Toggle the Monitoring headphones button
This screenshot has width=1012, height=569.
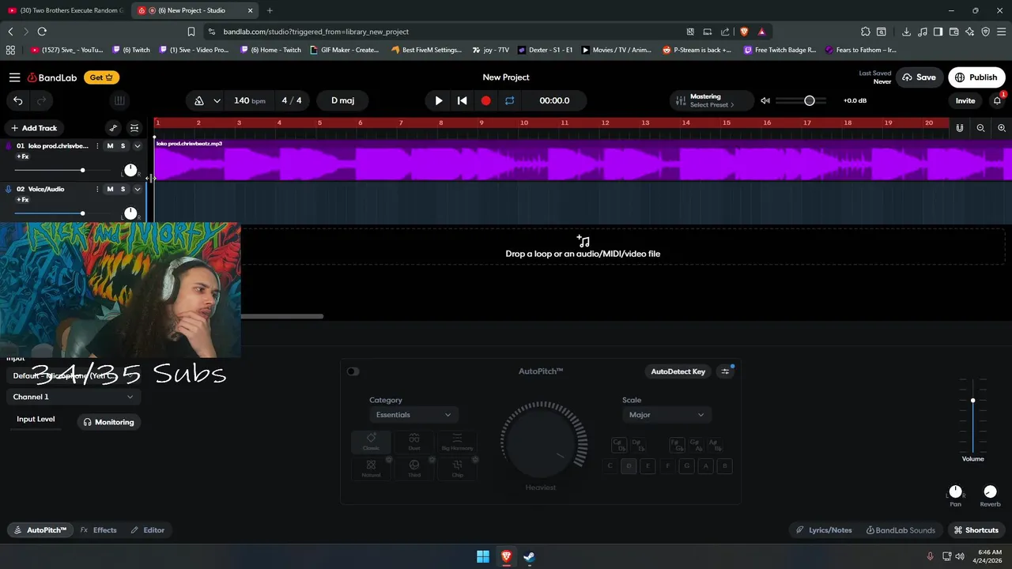click(109, 422)
